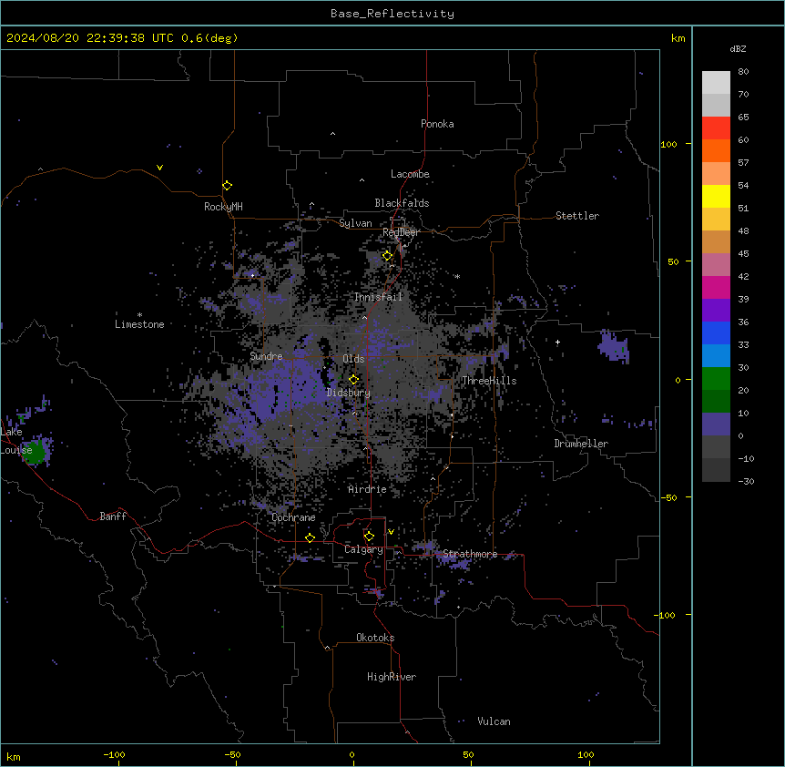Click the 50 tick label on right axis
Viewport: 785px width, 767px height.
point(673,261)
